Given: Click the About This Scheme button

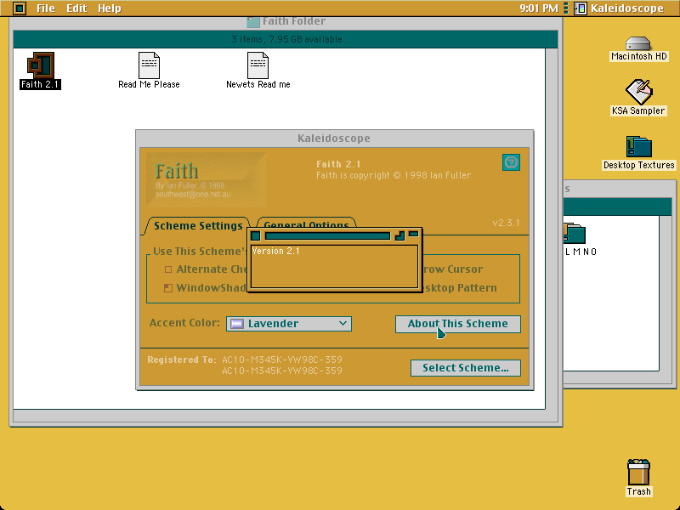Looking at the screenshot, I should (x=458, y=324).
